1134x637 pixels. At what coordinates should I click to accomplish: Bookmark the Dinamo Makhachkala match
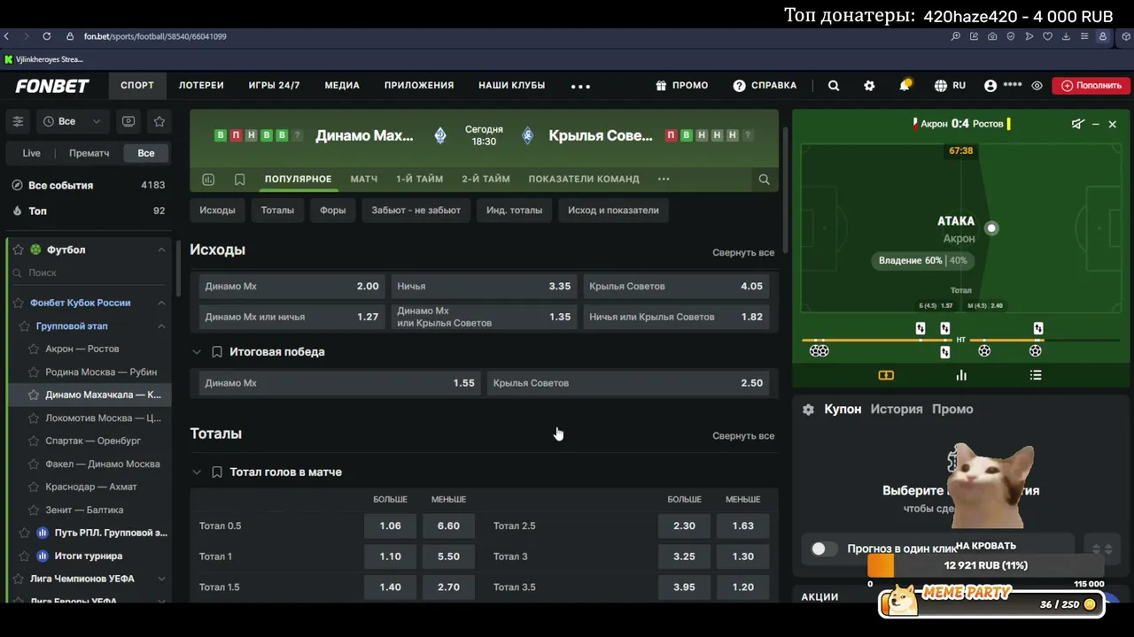click(x=239, y=180)
